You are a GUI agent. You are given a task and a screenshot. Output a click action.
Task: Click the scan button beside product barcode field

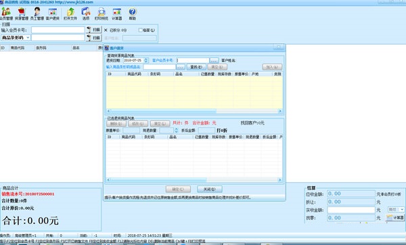[94, 38]
